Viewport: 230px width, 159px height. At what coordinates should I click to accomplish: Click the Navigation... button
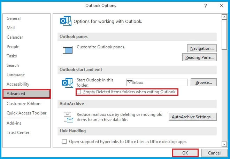click(x=202, y=48)
